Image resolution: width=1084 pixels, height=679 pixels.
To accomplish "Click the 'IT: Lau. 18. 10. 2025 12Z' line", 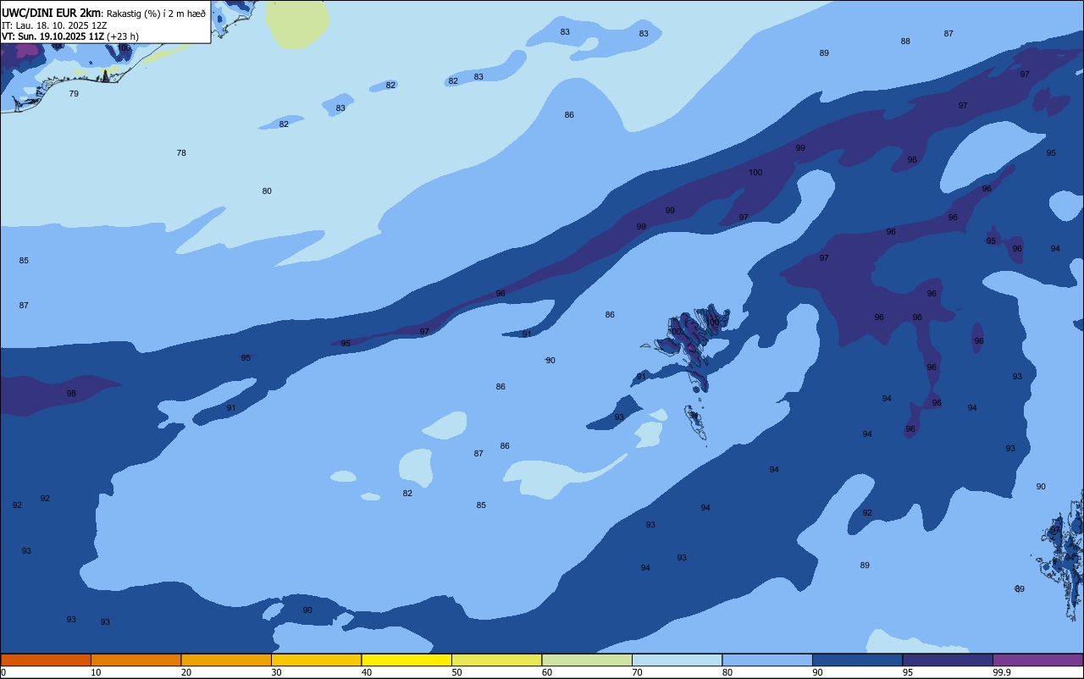I will pyautogui.click(x=54, y=25).
